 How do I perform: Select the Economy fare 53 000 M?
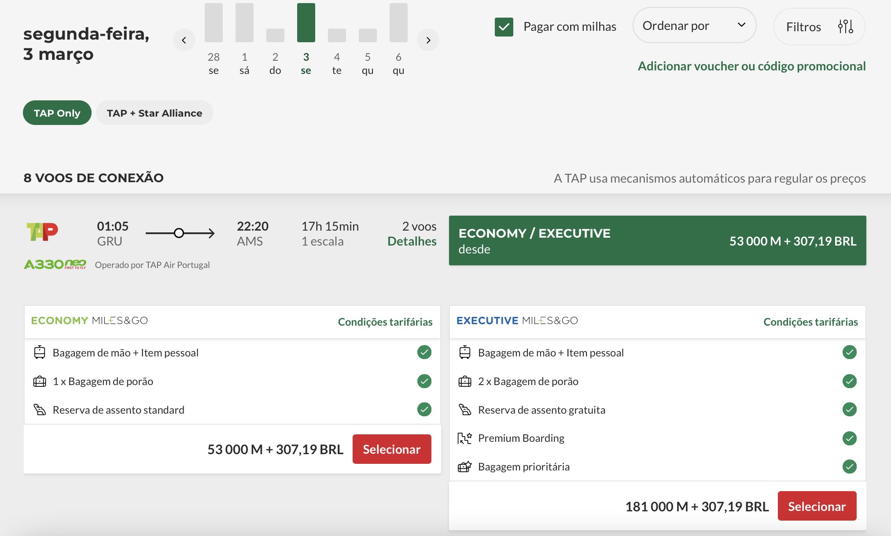tap(392, 449)
